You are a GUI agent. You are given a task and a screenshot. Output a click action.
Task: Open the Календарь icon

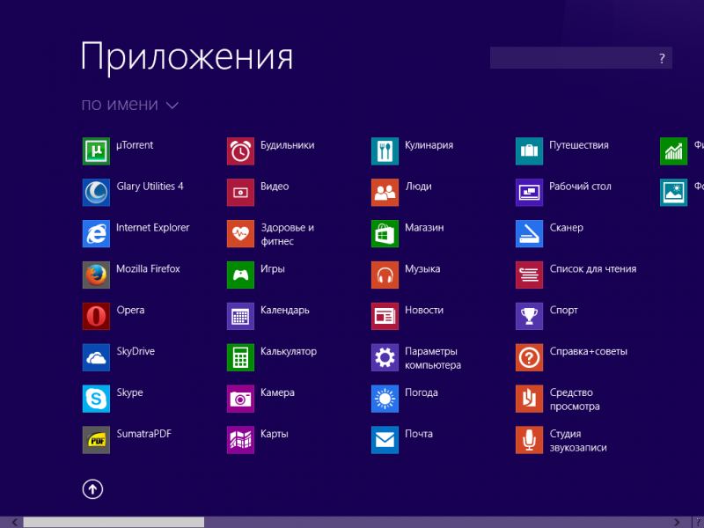(240, 317)
